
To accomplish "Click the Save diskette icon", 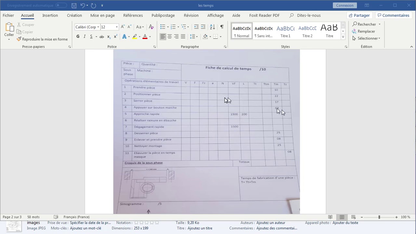I will (x=74, y=6).
